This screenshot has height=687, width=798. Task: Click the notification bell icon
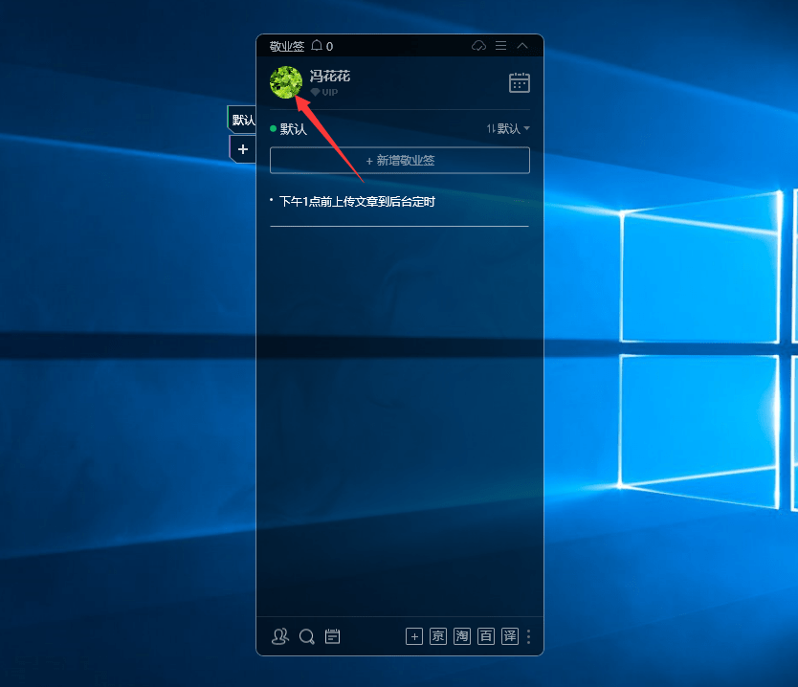318,46
